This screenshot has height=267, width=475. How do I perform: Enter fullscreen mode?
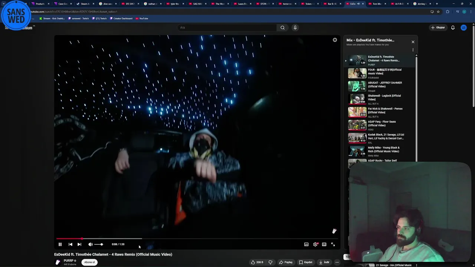click(333, 244)
